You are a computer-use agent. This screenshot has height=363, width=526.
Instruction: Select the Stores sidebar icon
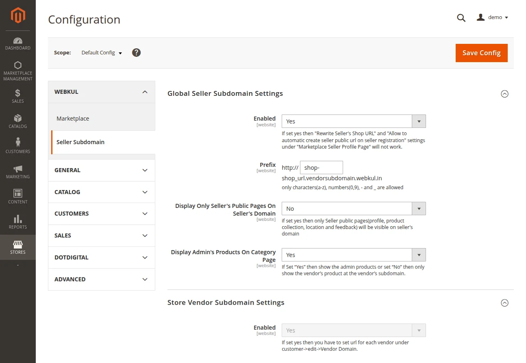click(x=17, y=247)
